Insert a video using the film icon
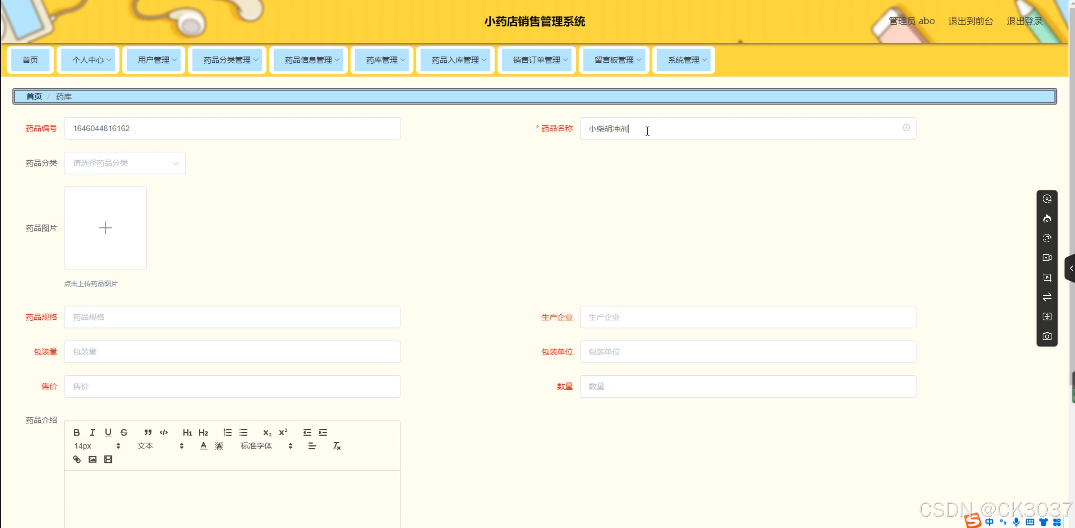 108,459
